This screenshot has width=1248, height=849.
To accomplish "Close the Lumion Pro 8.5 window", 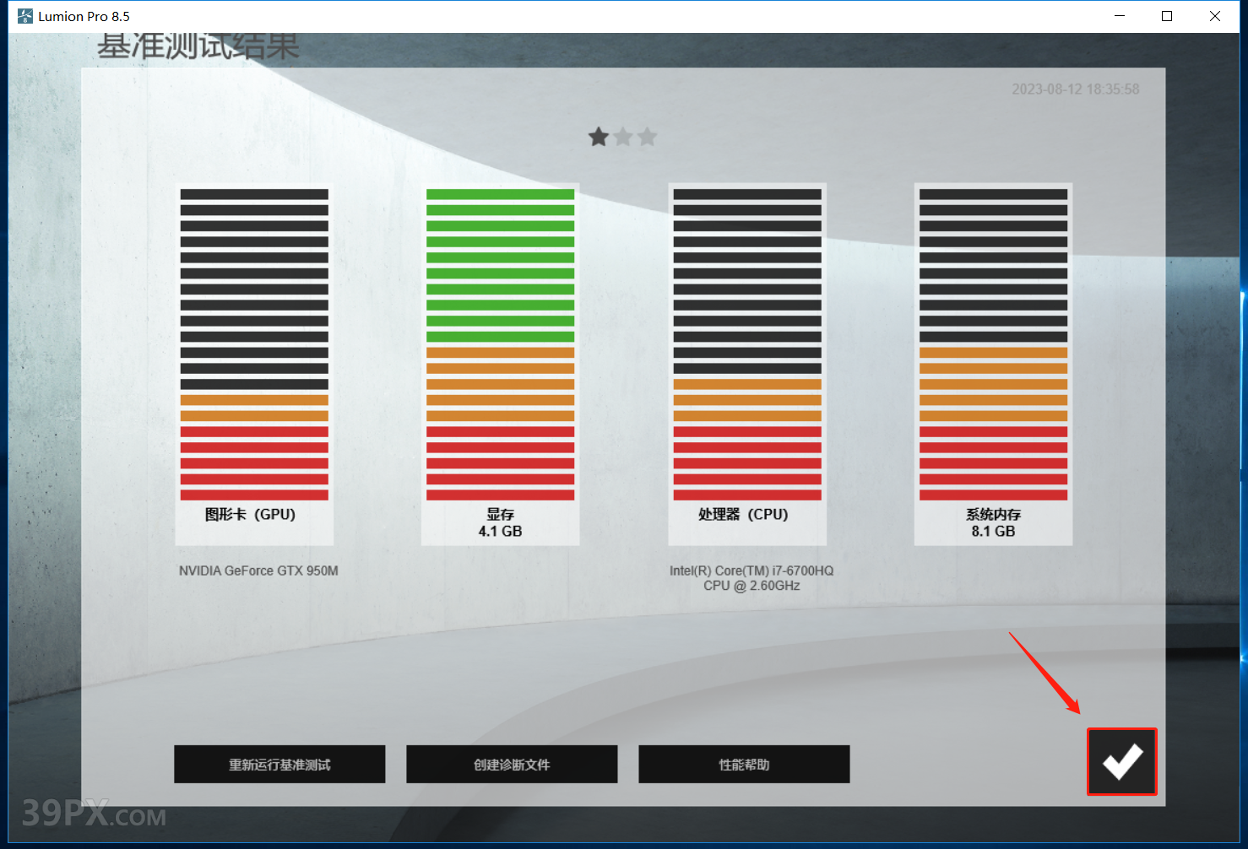I will [1214, 16].
